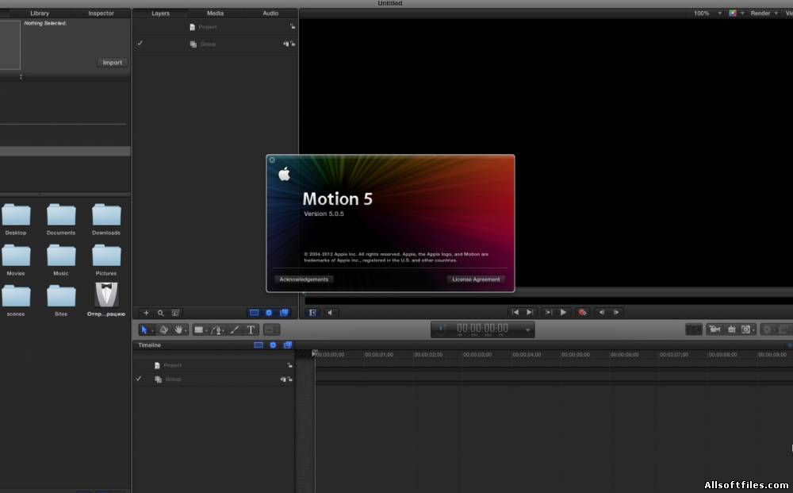Click the Record animation button
The height and width of the screenshot is (493, 793).
click(x=582, y=313)
